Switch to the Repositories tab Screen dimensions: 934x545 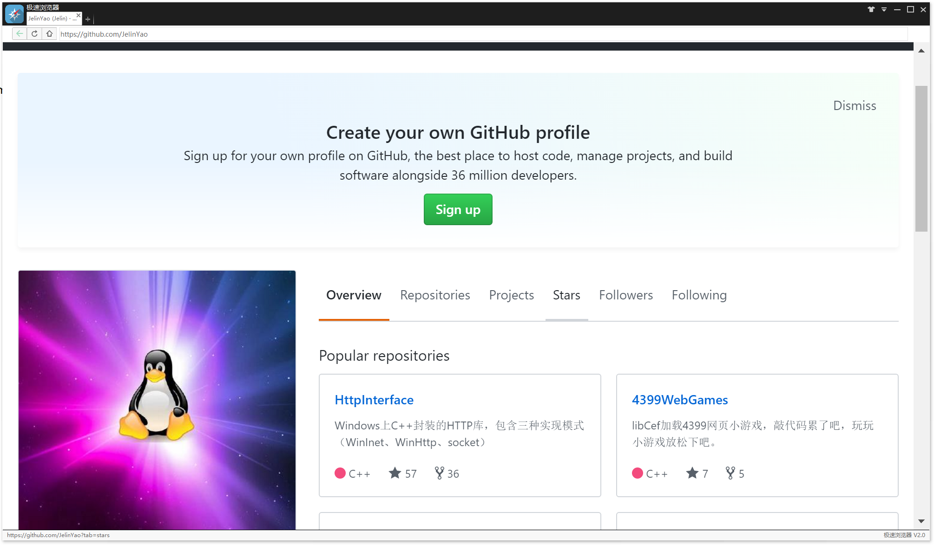435,295
